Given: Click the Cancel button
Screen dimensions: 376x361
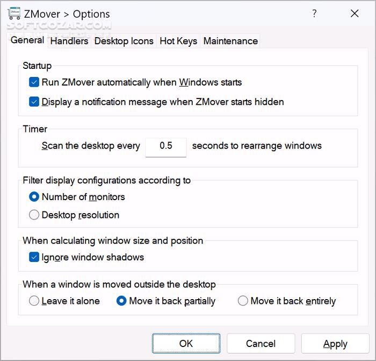Looking at the screenshot, I should pos(261,344).
